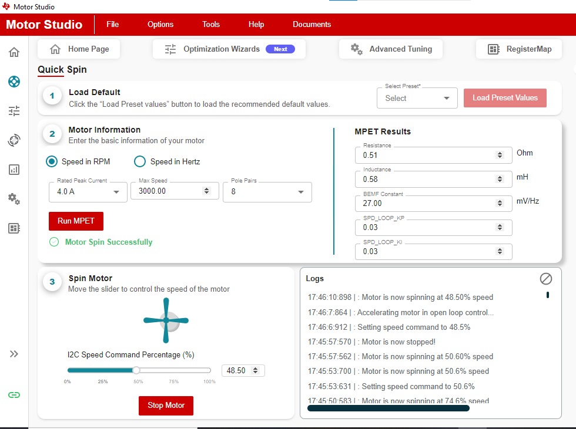Click the SPD_LOOP_KI value field
576x429 pixels.
[434, 252]
